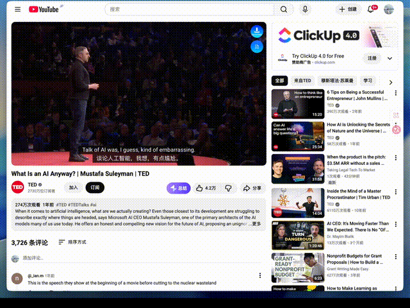Dislike the video with thumbs-down

point(228,188)
